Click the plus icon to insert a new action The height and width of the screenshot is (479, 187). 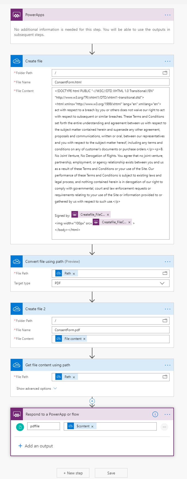pyautogui.click(x=92, y=401)
